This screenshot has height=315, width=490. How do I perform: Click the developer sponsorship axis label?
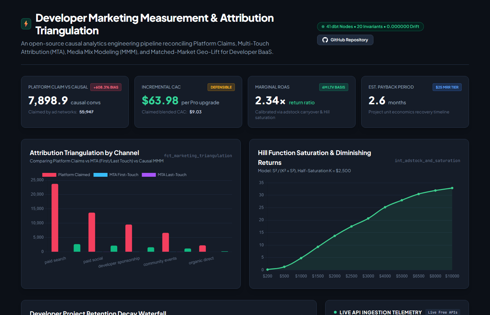119,262
